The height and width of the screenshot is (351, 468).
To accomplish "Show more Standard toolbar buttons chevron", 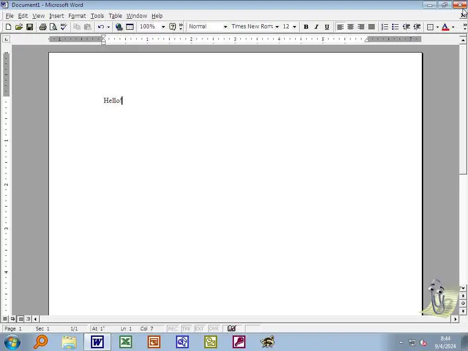I will pyautogui.click(x=181, y=27).
